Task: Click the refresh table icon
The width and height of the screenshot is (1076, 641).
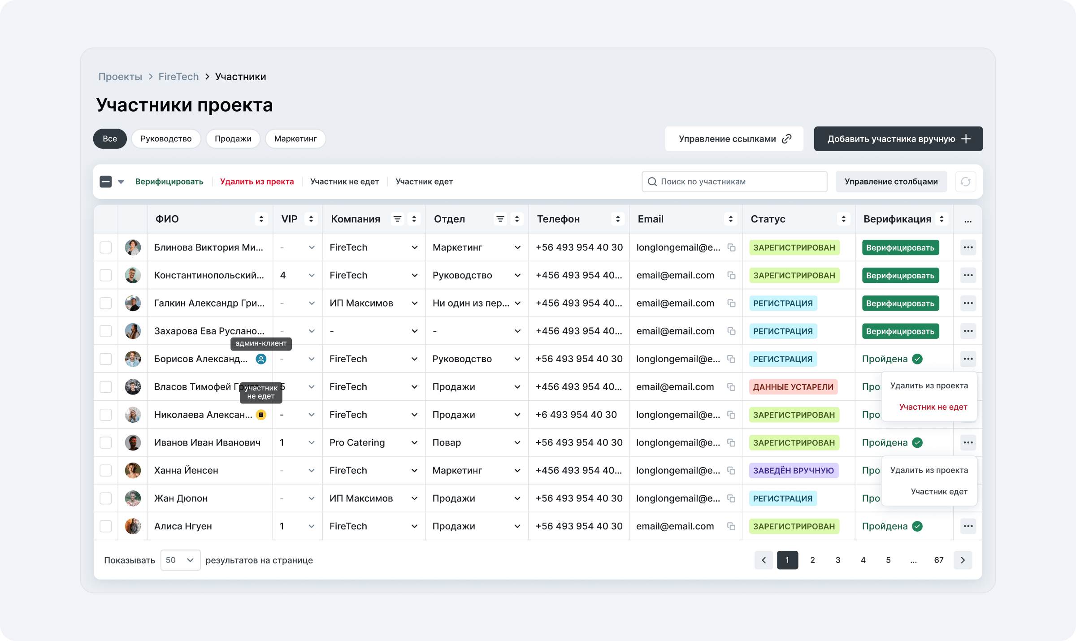Action: (965, 182)
